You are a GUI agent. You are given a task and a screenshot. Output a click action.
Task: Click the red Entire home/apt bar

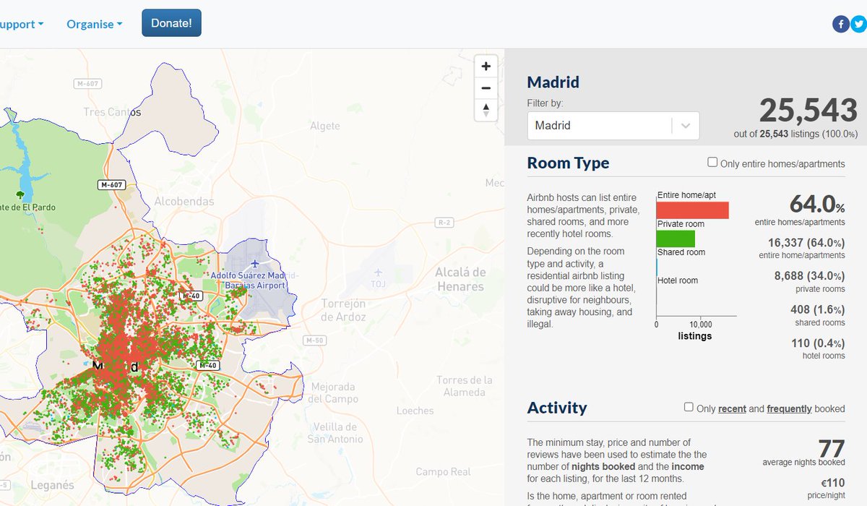(x=692, y=210)
